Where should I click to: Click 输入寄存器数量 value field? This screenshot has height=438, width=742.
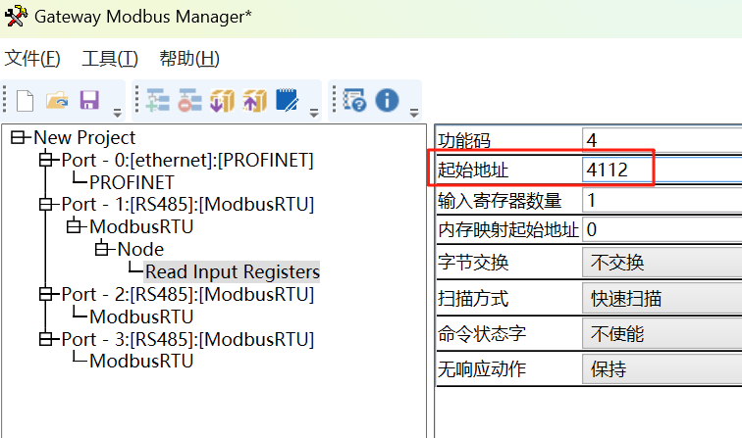coord(662,200)
